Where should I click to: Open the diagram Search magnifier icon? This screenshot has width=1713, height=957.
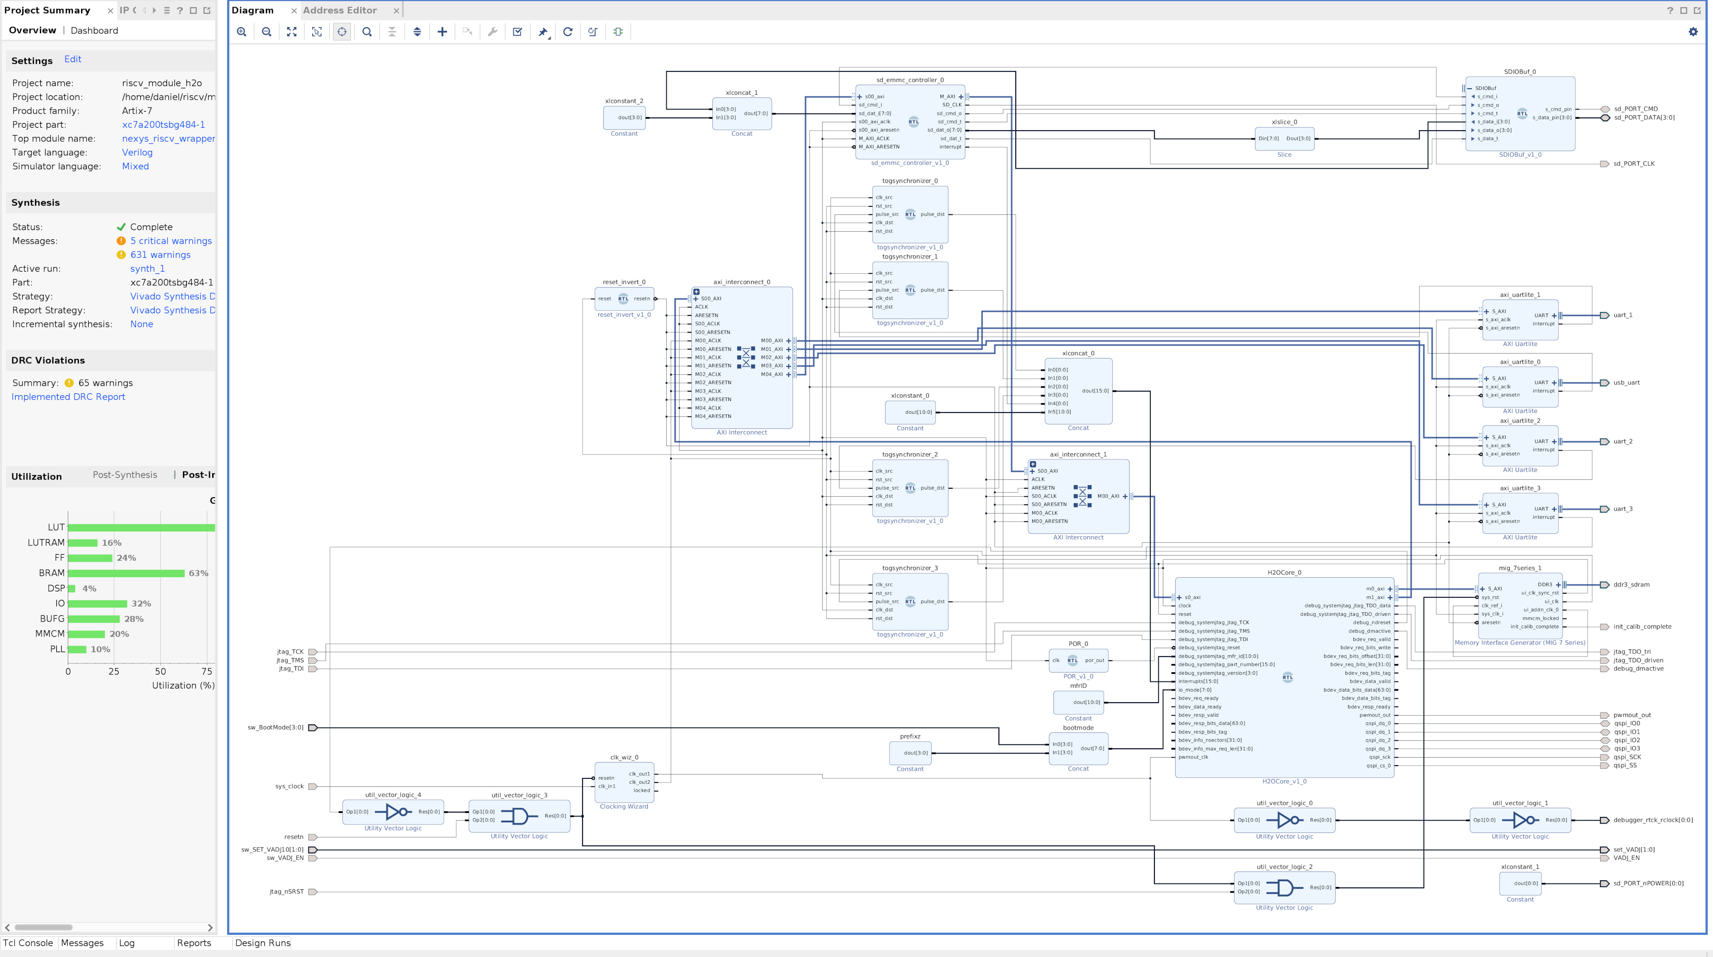[x=367, y=32]
